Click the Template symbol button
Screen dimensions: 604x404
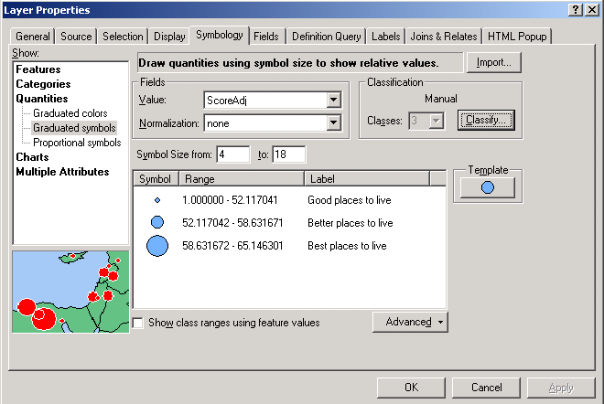pos(487,187)
